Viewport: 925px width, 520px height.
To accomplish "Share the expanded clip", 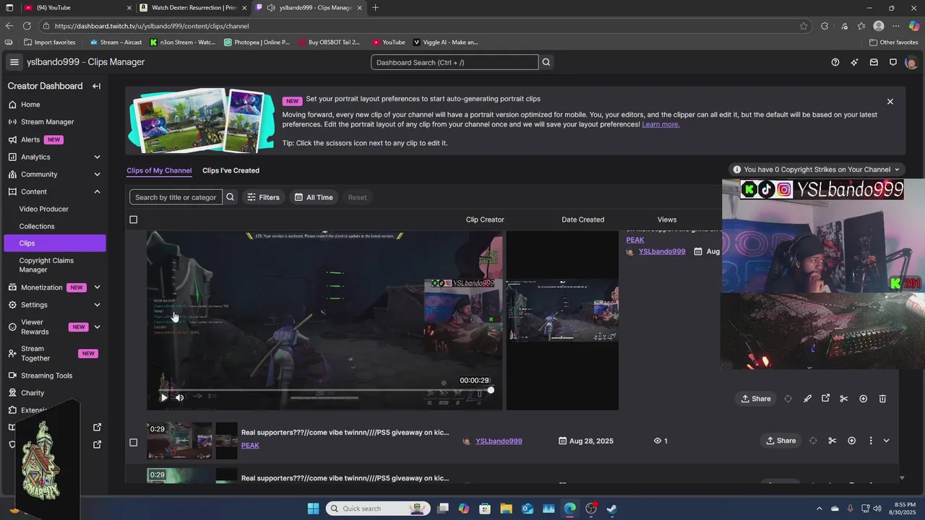I will click(x=756, y=399).
